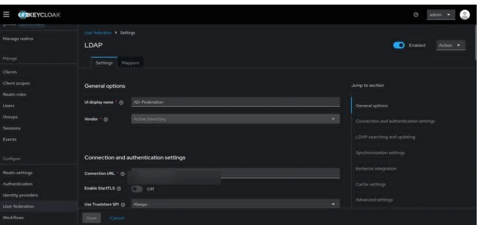This screenshot has width=479, height=225.
Task: Jump to Connection and authentication settings
Action: click(395, 121)
